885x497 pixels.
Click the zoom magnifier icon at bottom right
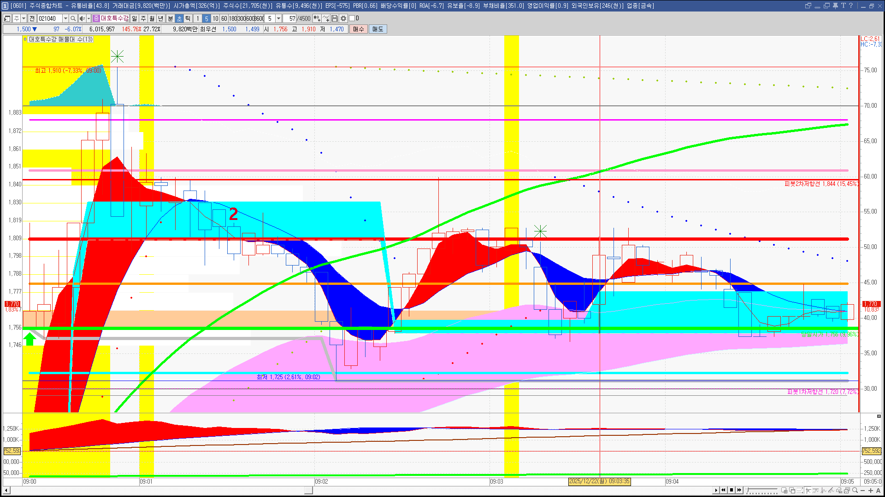[x=855, y=491]
